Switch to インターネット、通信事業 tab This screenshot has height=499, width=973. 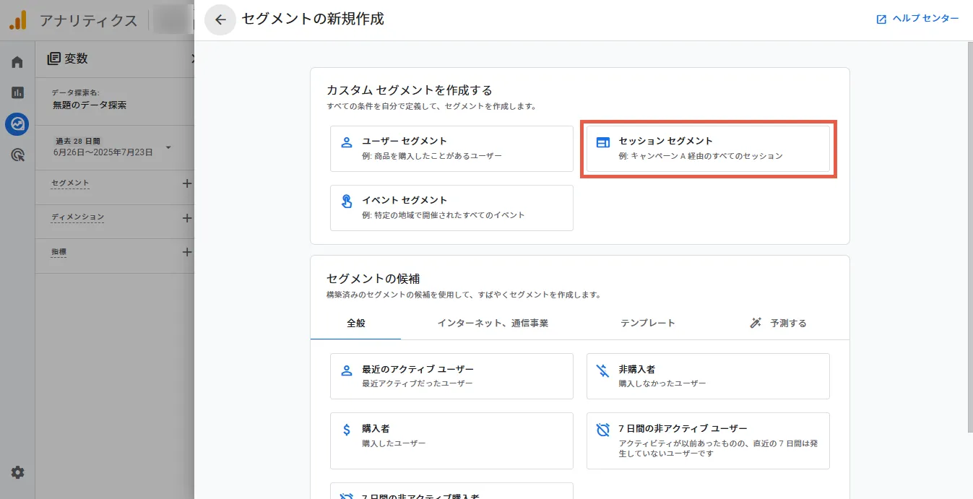(x=493, y=324)
